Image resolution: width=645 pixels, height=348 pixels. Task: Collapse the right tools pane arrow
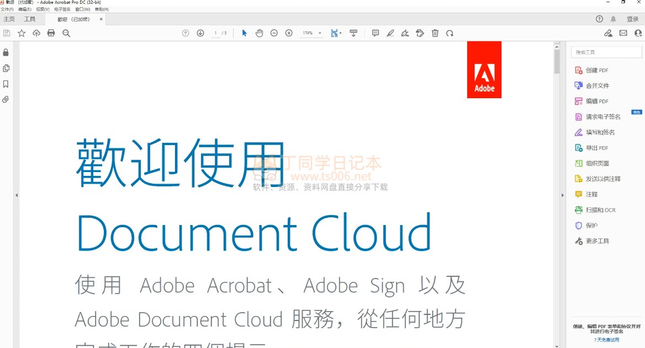coord(561,195)
